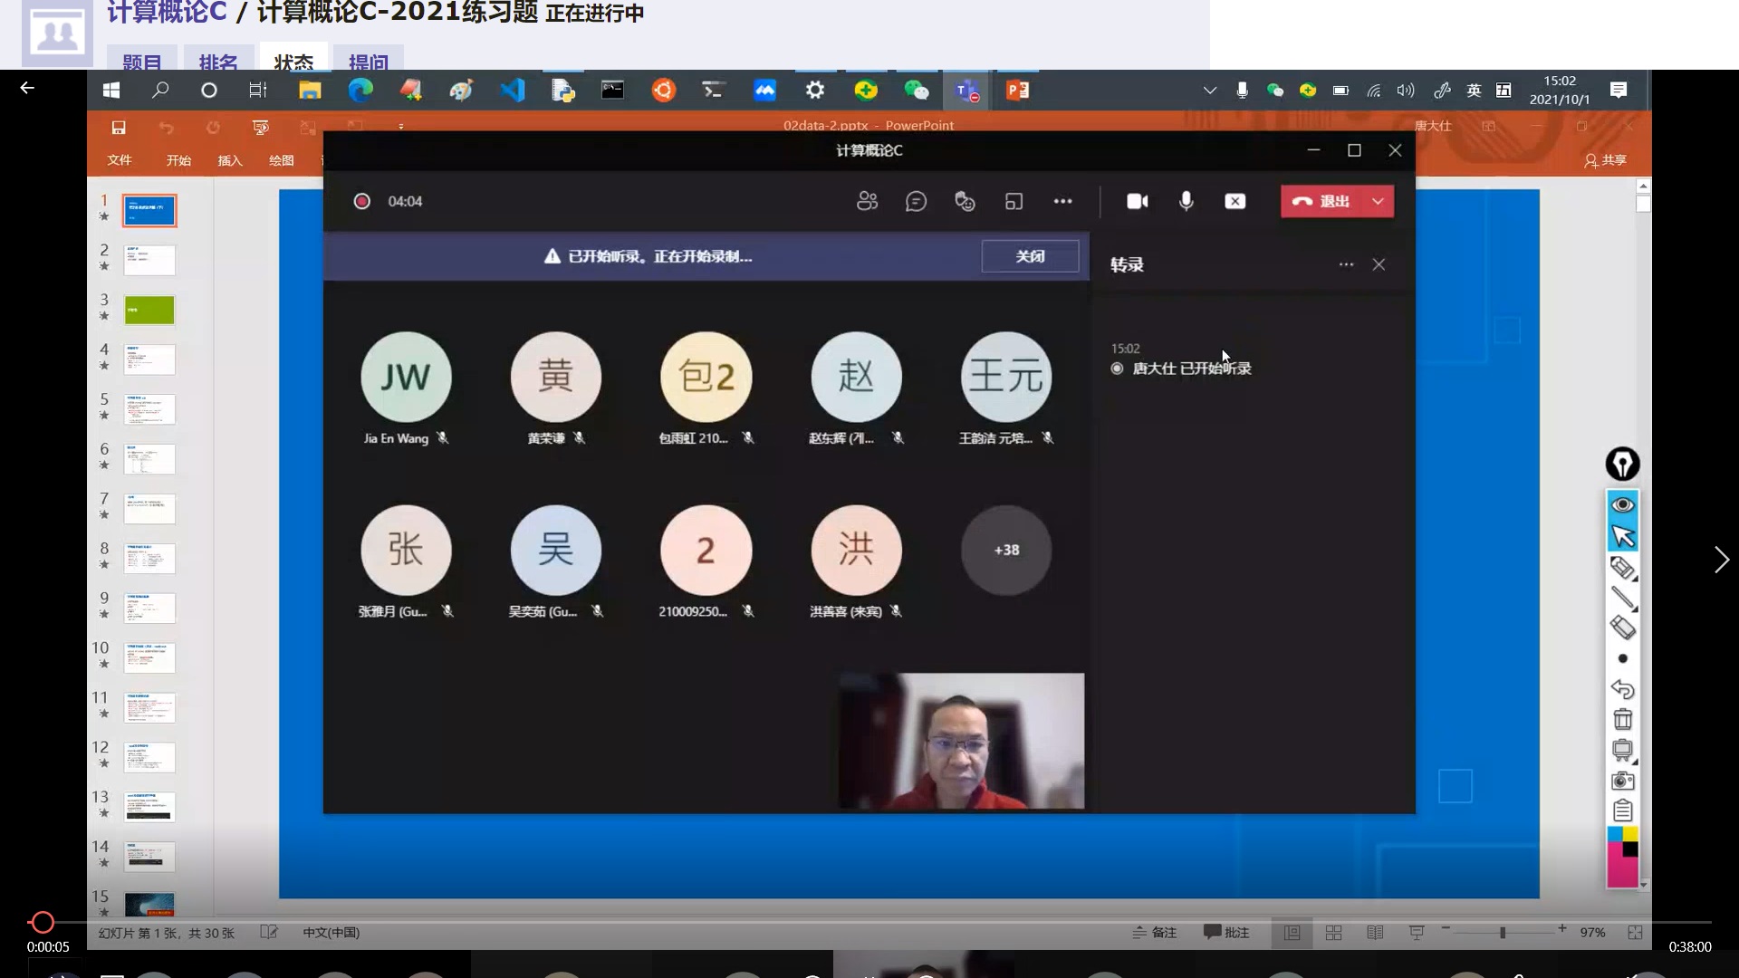Go back with the left arrow
Screen dimensions: 1739x978
(x=27, y=88)
